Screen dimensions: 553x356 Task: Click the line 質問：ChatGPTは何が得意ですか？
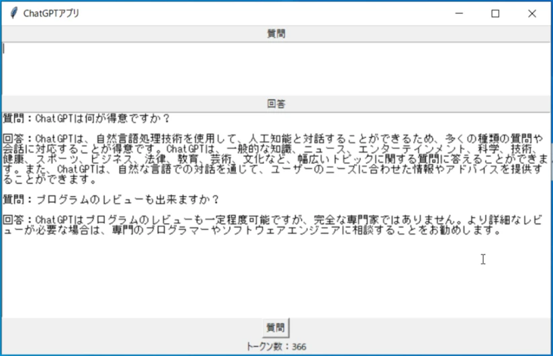click(x=87, y=118)
